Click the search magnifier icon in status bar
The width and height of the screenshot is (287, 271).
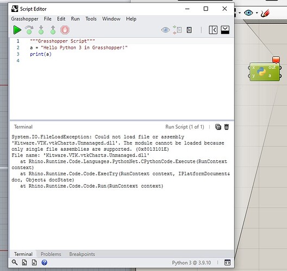click(15, 262)
